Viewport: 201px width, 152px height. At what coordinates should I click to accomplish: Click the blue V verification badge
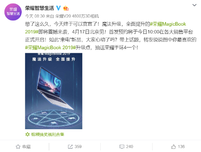click(58, 8)
